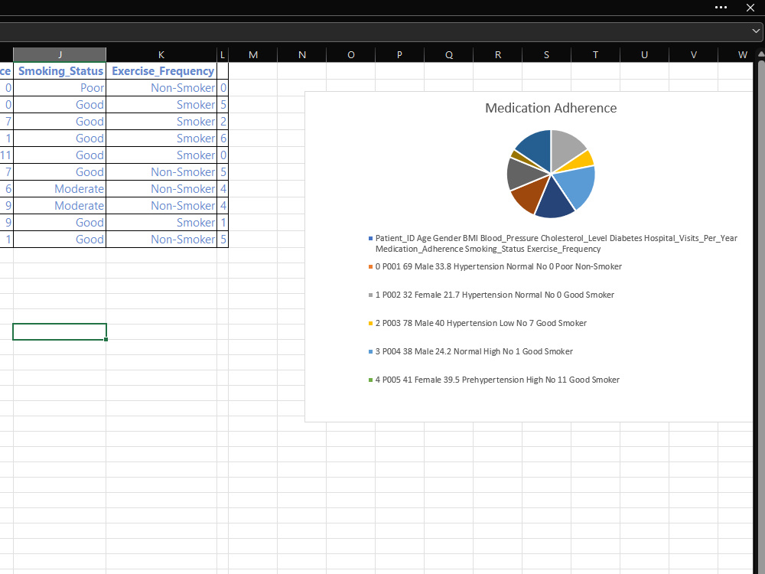Select column R header

click(x=498, y=54)
